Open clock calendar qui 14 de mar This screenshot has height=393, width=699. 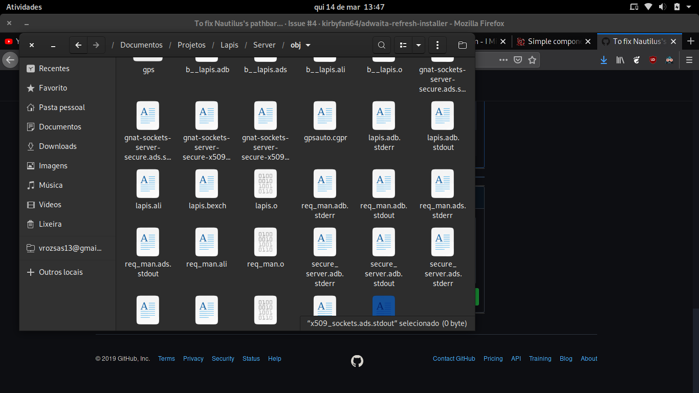pos(349,7)
